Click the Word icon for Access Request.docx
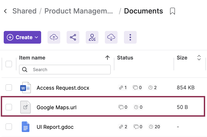Image resolution: width=207 pixels, height=137 pixels. (x=25, y=88)
